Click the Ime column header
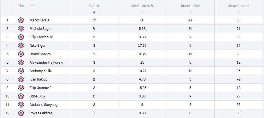Image resolution: width=264 pixels, height=118 pixels. [x=32, y=6]
